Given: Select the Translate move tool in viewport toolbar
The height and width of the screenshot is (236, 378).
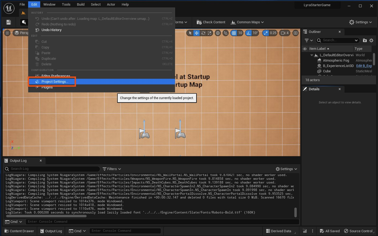Looking at the screenshot, I should 197,33.
